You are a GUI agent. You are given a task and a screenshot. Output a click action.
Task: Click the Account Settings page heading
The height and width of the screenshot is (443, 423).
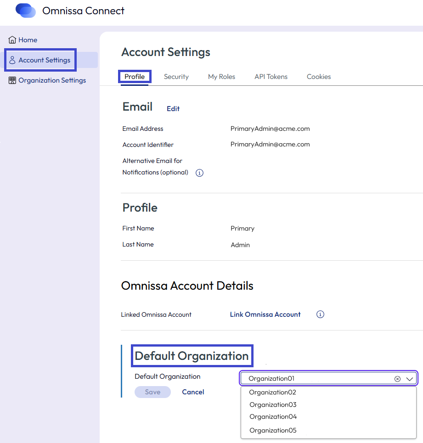coord(166,52)
